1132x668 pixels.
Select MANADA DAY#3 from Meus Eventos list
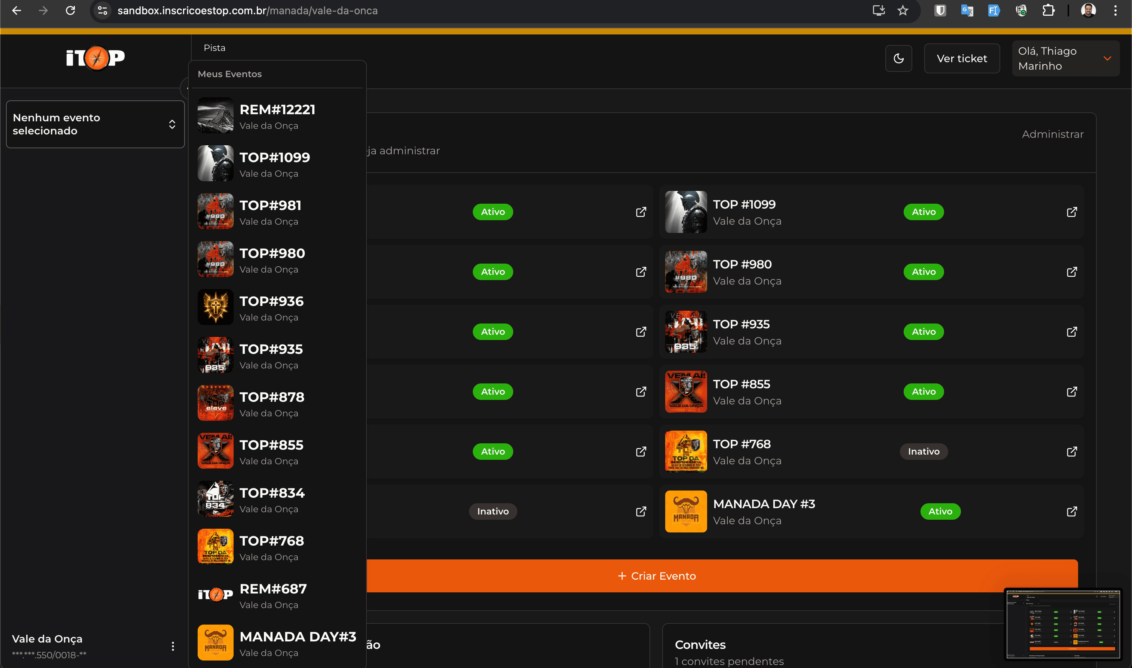click(x=277, y=643)
